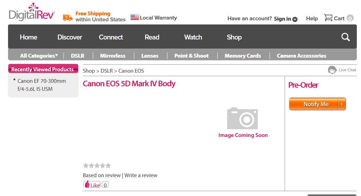Open the Discover menu
The height and width of the screenshot is (196, 361).
click(x=70, y=37)
